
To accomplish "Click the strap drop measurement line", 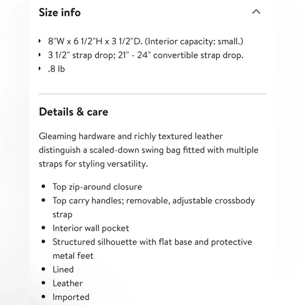I will pyautogui.click(x=146, y=55).
